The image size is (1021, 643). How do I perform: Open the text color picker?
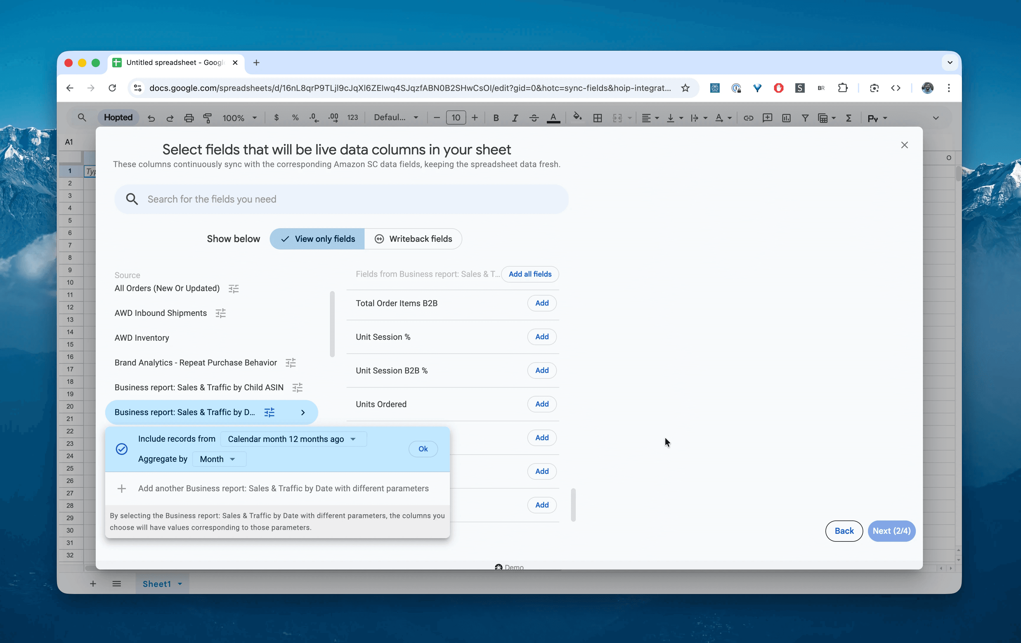553,118
